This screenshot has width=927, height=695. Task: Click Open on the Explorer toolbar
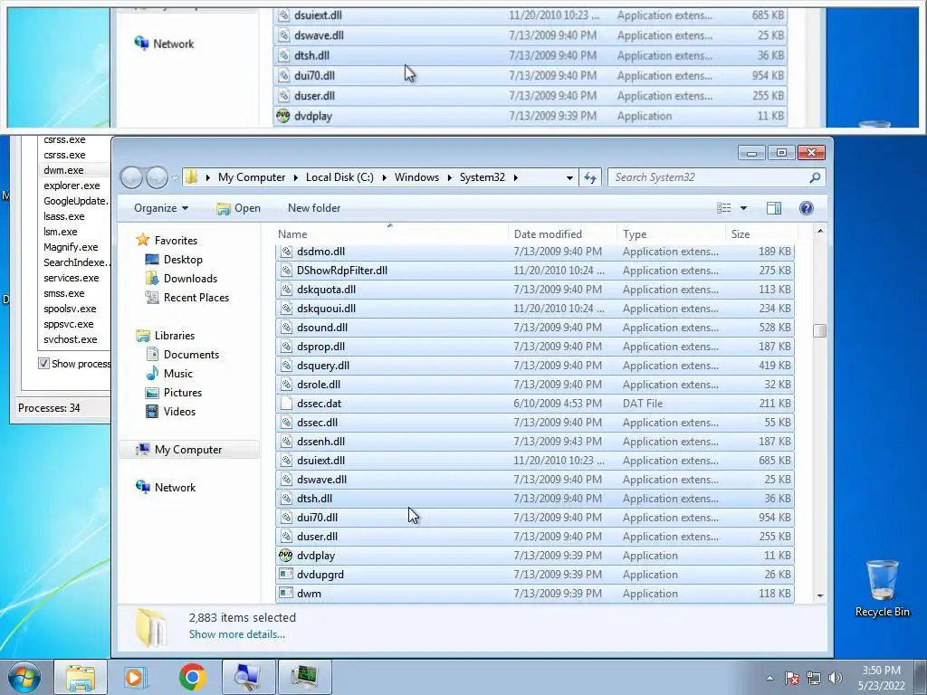pos(238,208)
